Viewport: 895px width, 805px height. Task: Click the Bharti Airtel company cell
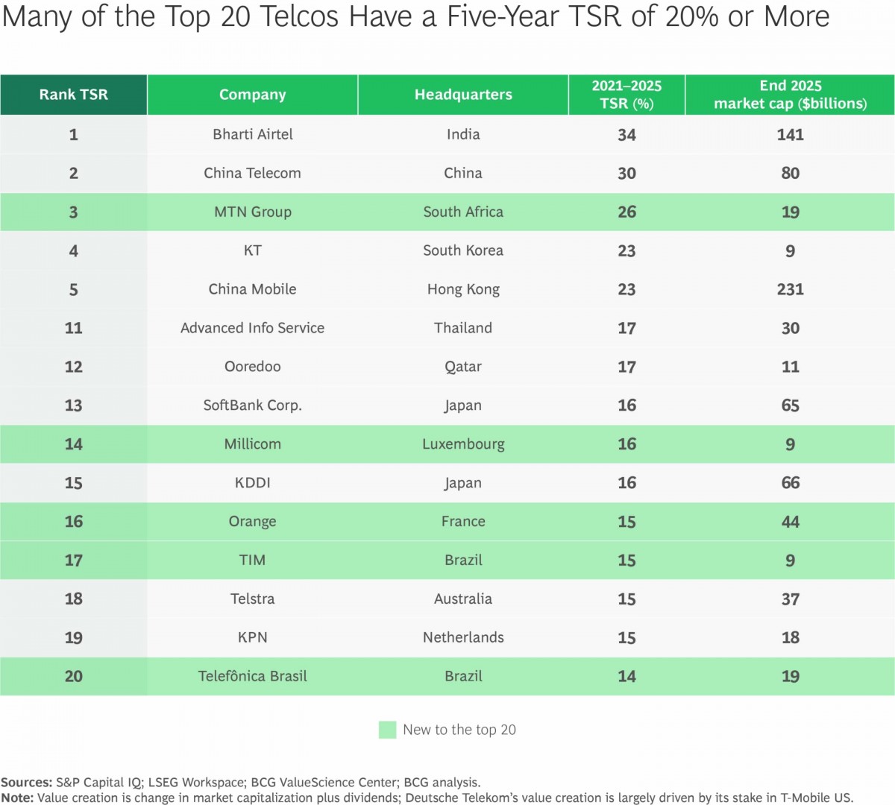(x=252, y=134)
